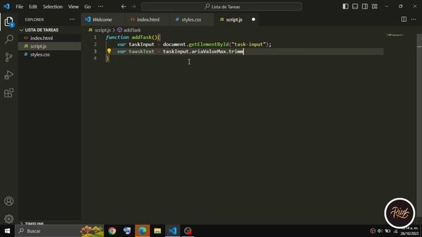Open Customize Layout options
This screenshot has width=422, height=237.
[375, 7]
